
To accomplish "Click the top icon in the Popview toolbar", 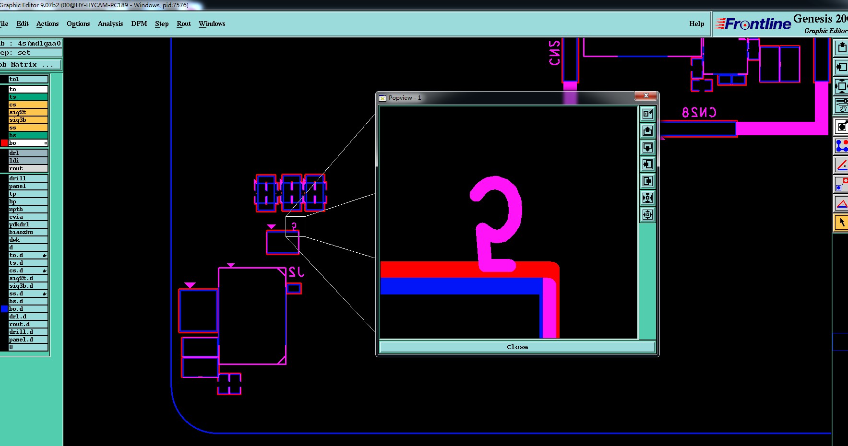I will click(647, 114).
